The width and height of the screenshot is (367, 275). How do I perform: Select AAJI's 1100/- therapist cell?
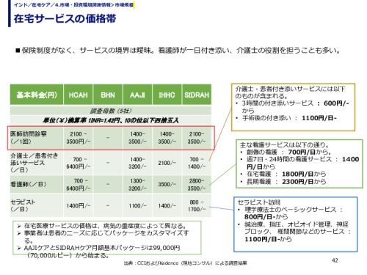point(137,206)
